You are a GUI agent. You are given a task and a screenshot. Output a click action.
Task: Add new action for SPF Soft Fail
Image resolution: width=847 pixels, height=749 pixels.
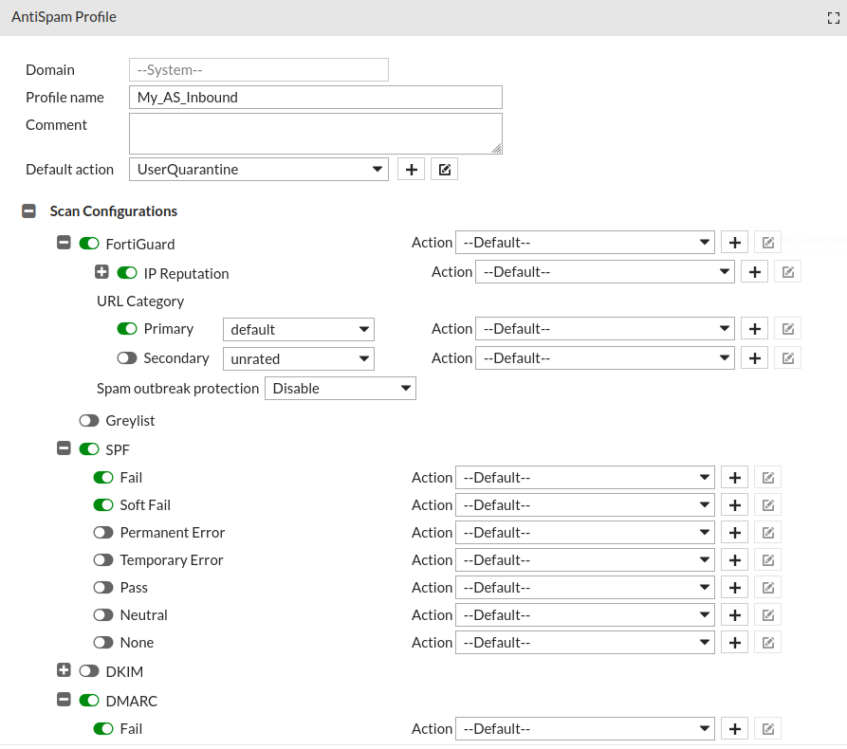pos(734,504)
